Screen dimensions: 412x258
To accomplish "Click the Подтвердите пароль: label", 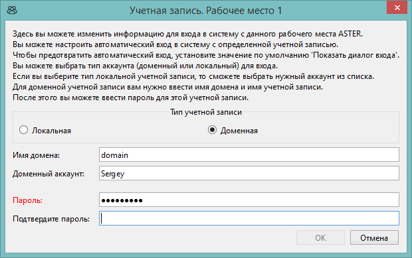I will click(x=51, y=219).
